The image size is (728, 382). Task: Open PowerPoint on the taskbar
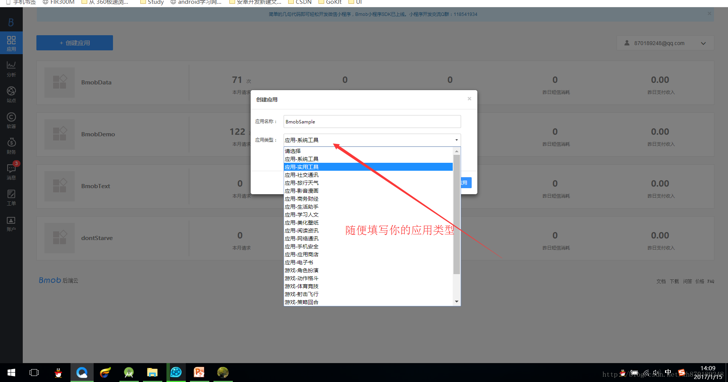click(x=199, y=373)
